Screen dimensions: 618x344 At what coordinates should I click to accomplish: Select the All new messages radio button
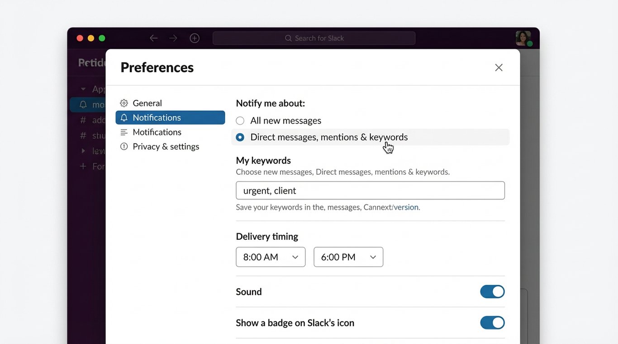click(240, 120)
